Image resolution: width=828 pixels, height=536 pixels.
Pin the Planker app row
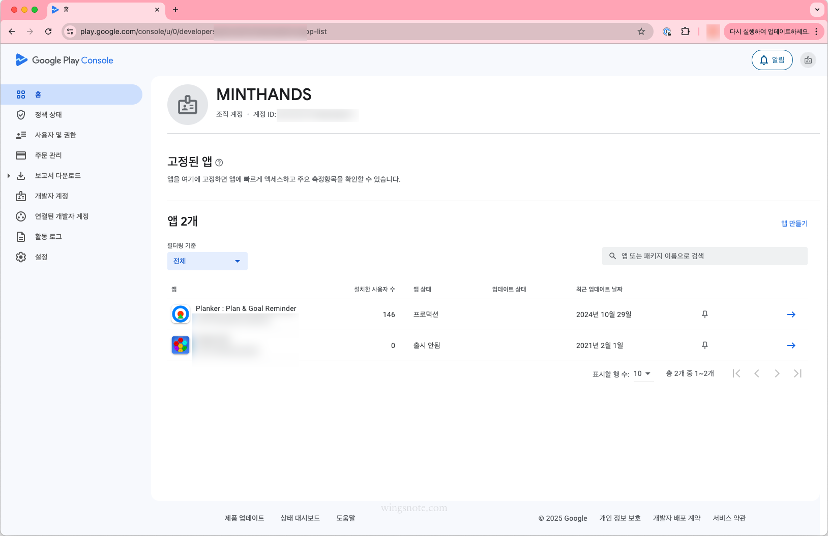pos(705,314)
